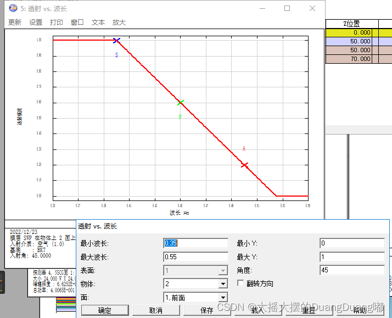Click the 波长 μm axis label
392x318 pixels.
pyautogui.click(x=179, y=213)
